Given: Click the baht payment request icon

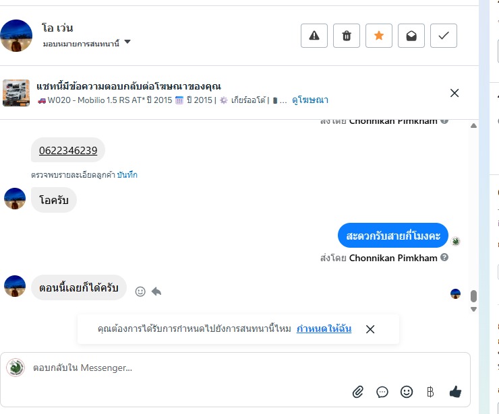Looking at the screenshot, I should tap(430, 391).
